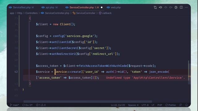Open the errors and warnings count
Viewport: 198px width, 111px height.
pos(41,105)
